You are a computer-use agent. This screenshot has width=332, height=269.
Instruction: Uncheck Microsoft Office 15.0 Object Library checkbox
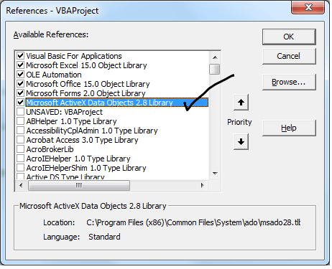(20, 84)
